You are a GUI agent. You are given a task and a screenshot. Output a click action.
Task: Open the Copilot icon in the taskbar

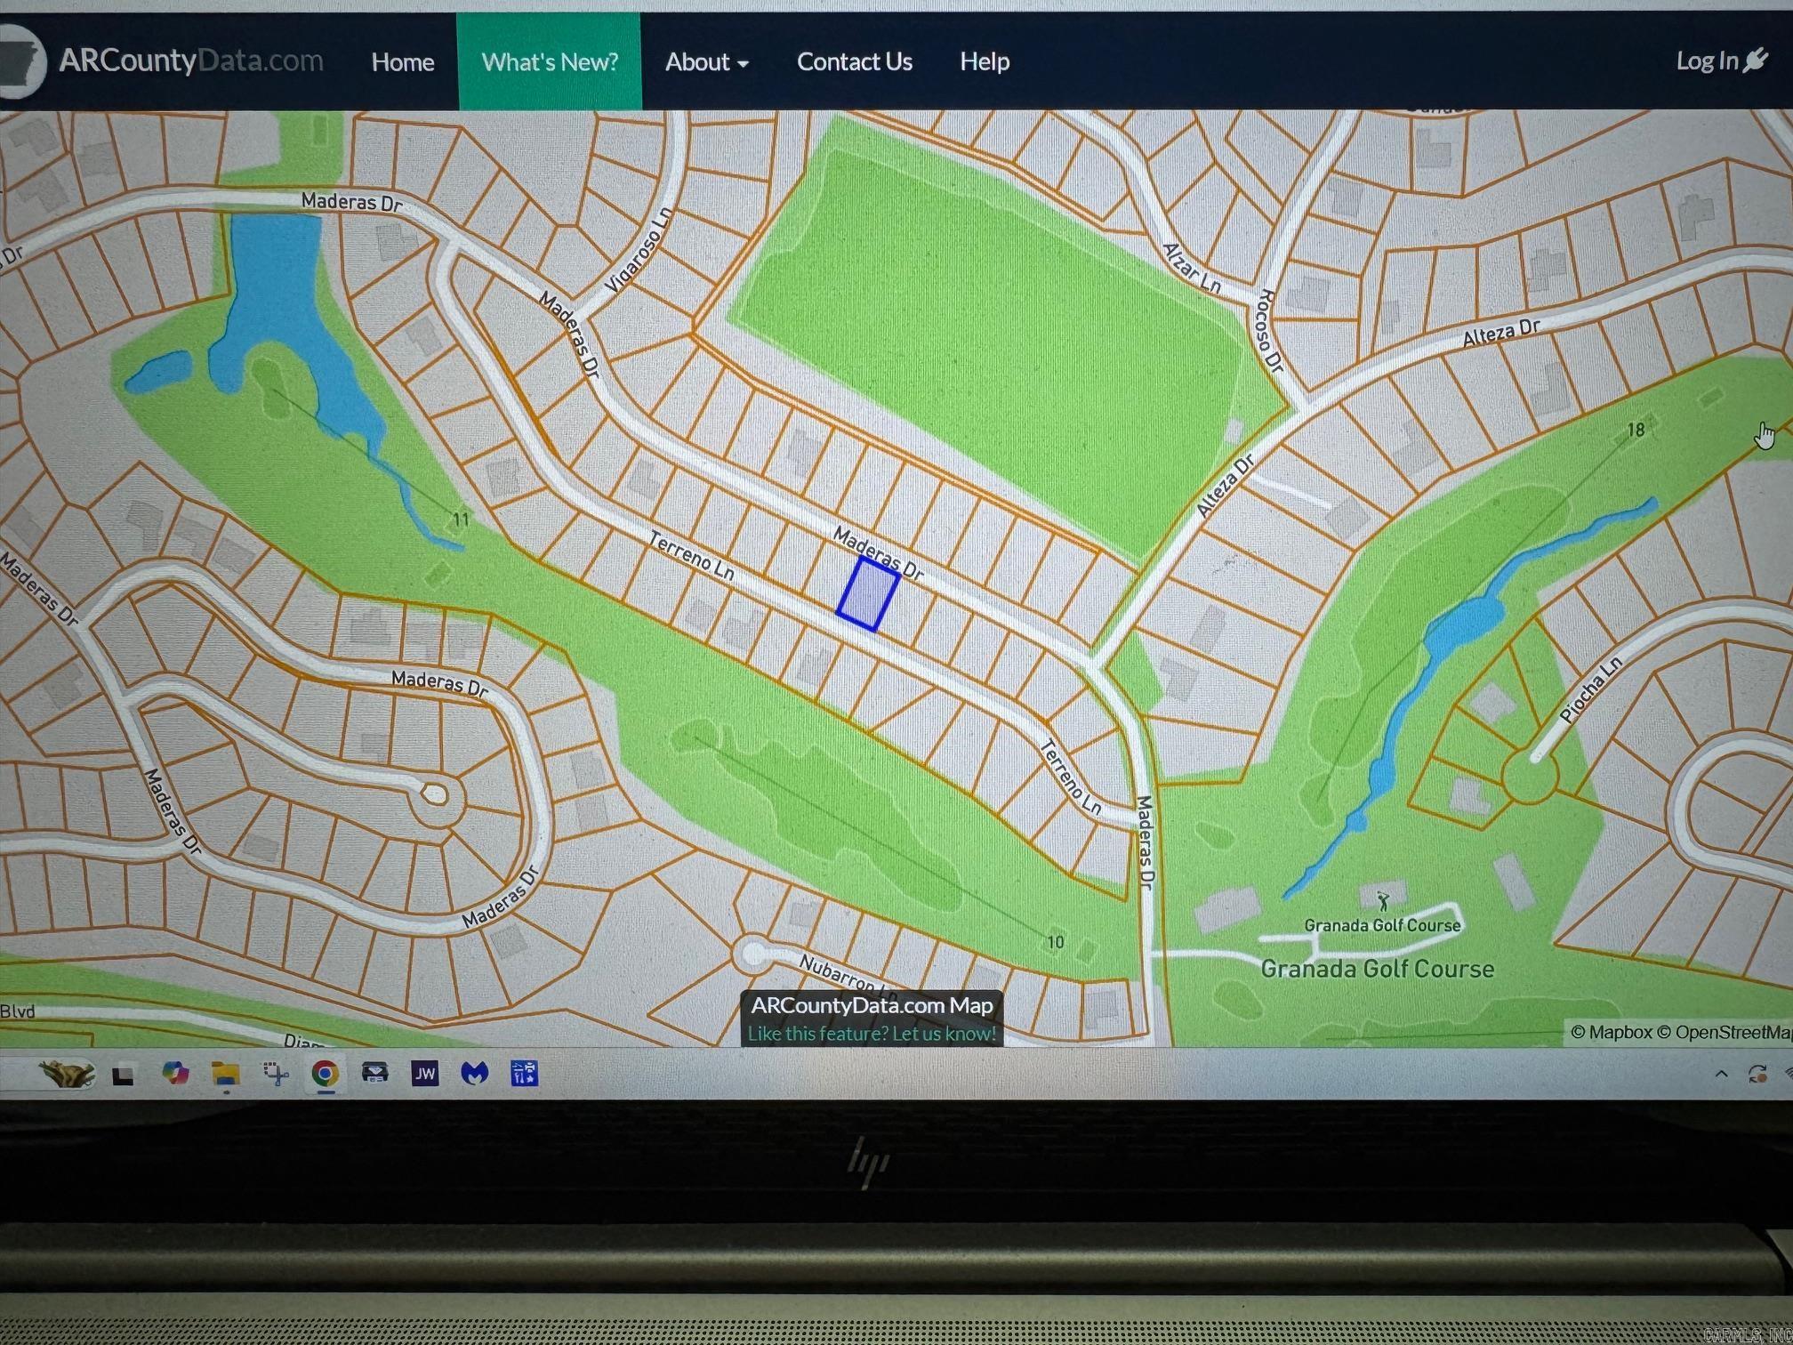(175, 1074)
